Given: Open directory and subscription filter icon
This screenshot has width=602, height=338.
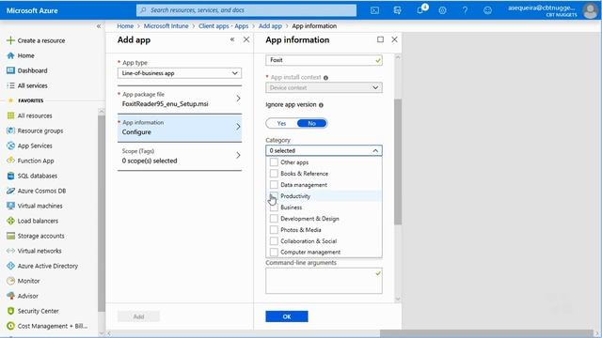Looking at the screenshot, I should tap(397, 10).
